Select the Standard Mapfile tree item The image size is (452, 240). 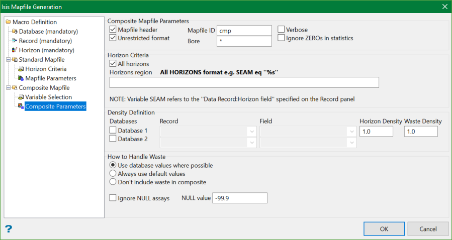click(42, 59)
